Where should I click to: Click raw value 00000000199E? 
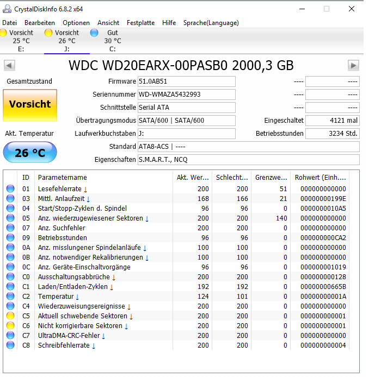(323, 199)
